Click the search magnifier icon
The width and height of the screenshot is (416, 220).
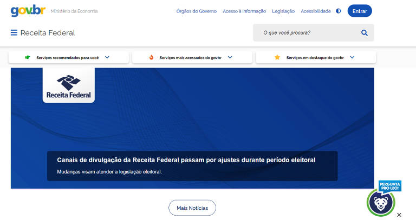click(364, 33)
